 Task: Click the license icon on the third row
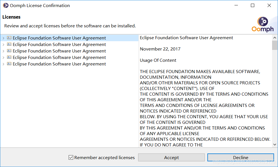click(x=9, y=51)
